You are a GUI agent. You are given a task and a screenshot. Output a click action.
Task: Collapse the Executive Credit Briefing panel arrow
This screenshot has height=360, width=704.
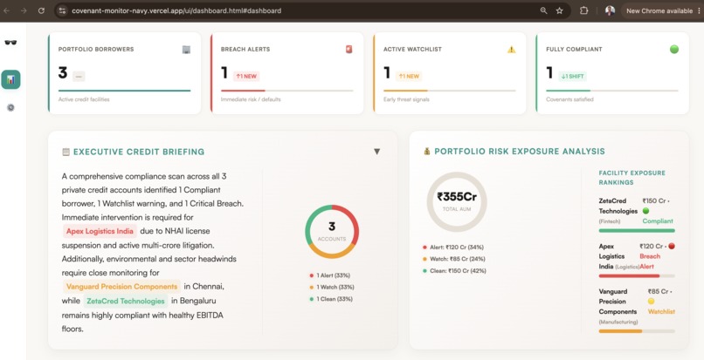tap(376, 152)
